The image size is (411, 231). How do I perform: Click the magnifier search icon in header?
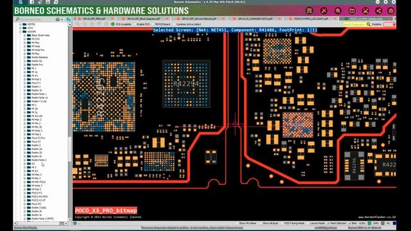[x=338, y=11]
